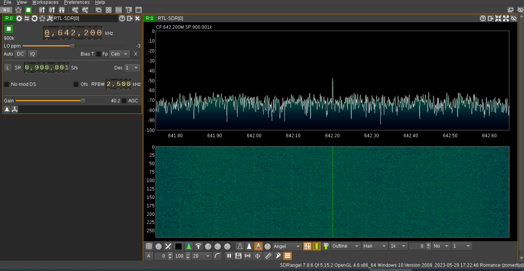Open the Angel color map dropdown
This screenshot has width=524, height=271.
287,246
